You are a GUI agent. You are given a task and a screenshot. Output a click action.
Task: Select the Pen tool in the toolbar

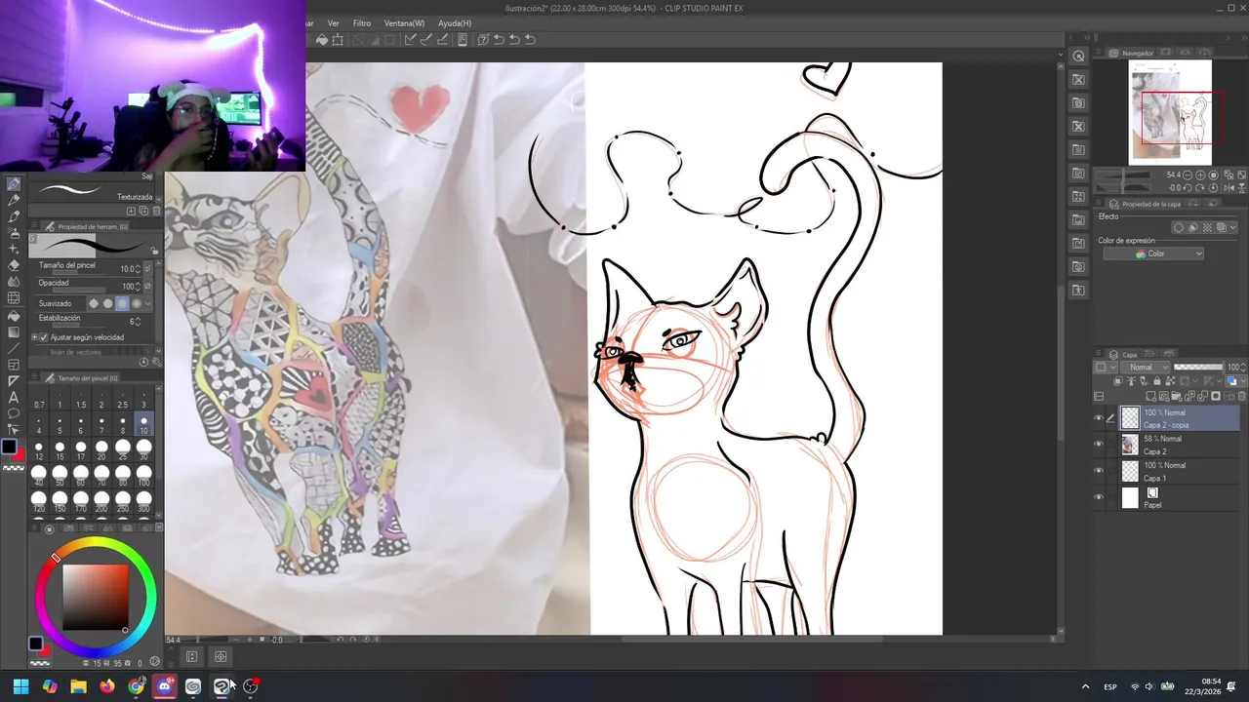[14, 183]
